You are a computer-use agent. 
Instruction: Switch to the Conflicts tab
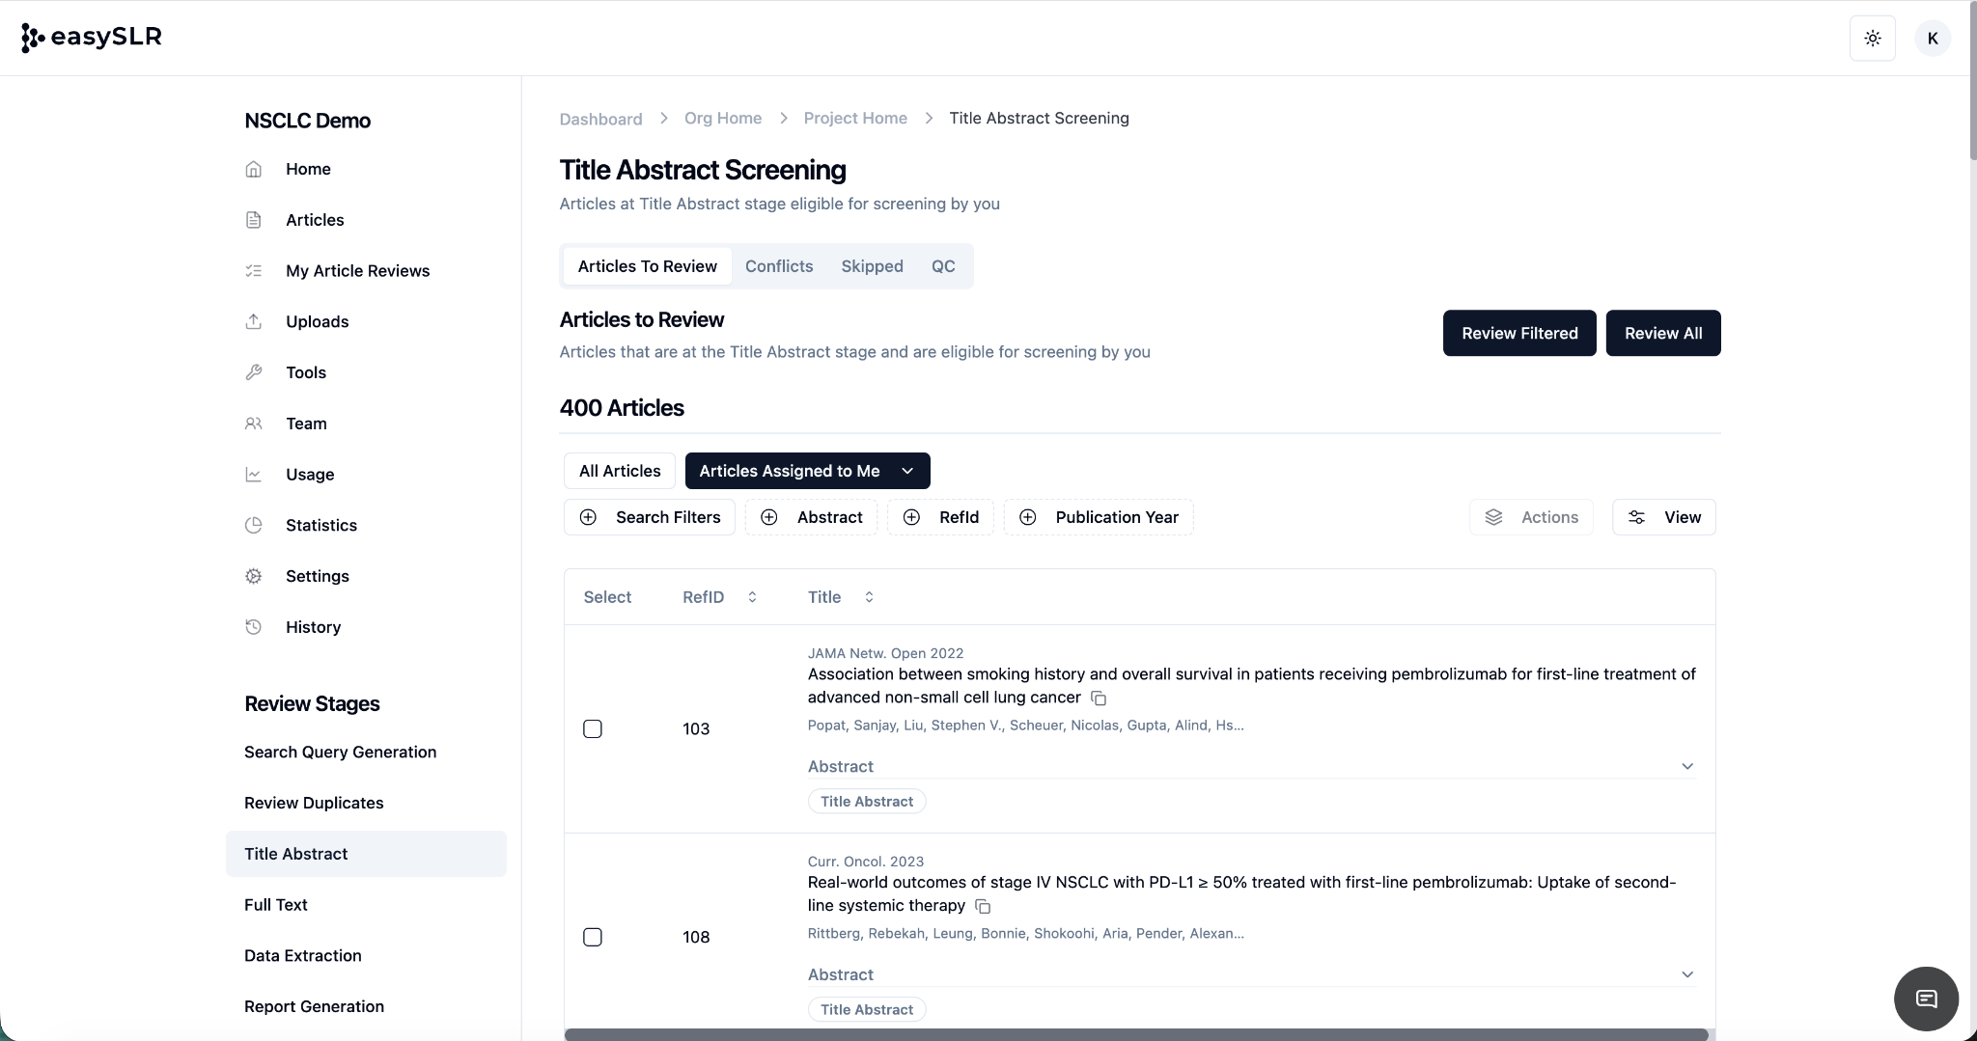click(778, 266)
